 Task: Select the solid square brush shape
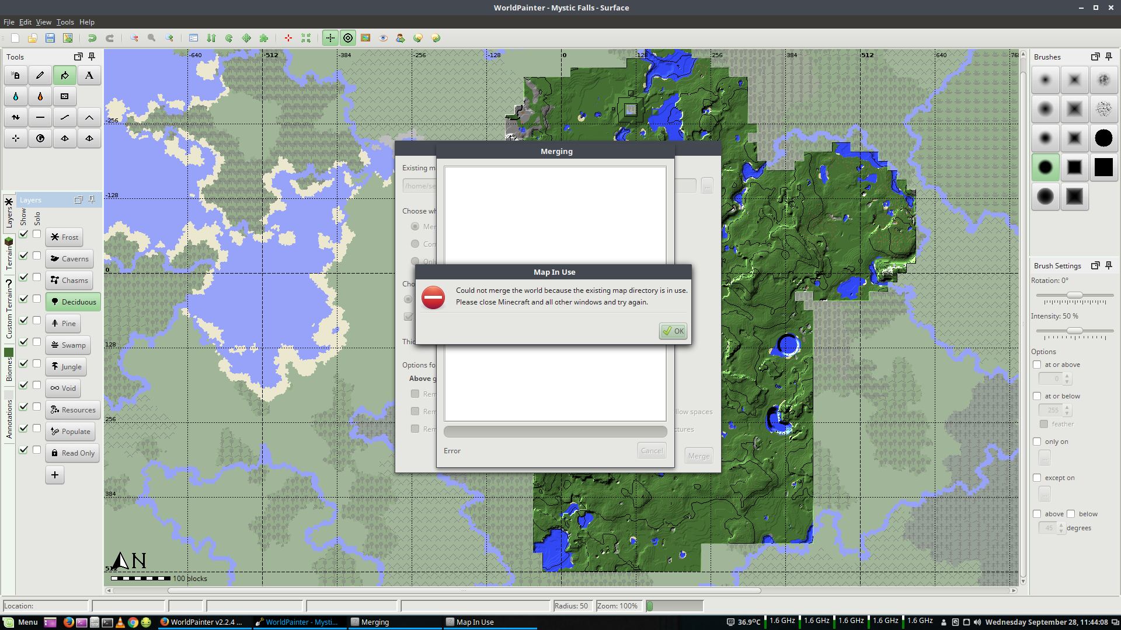1103,167
